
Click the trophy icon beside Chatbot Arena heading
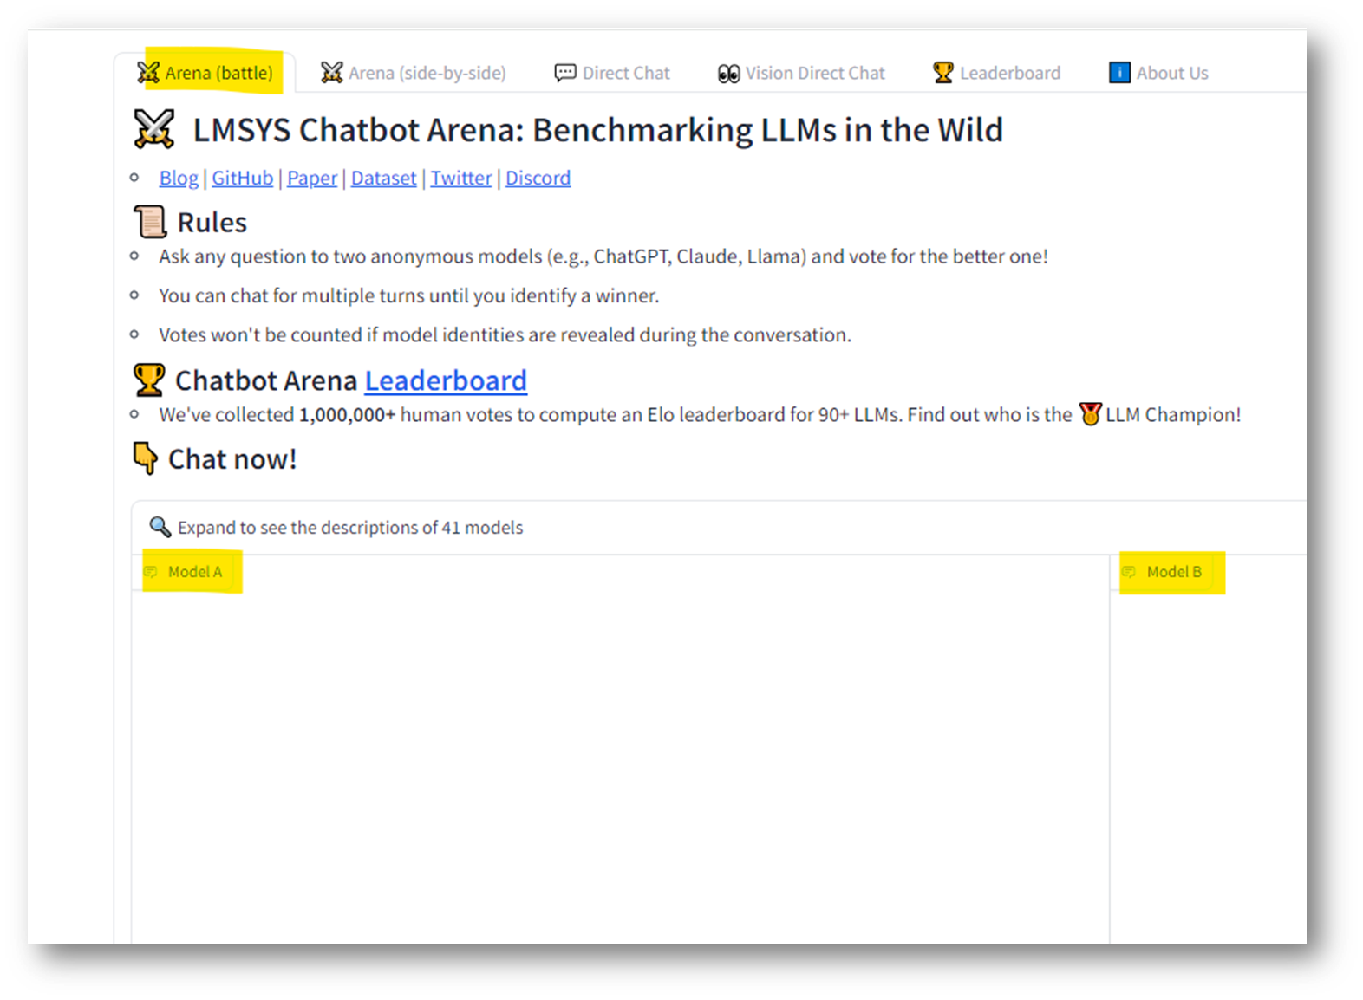click(x=149, y=380)
